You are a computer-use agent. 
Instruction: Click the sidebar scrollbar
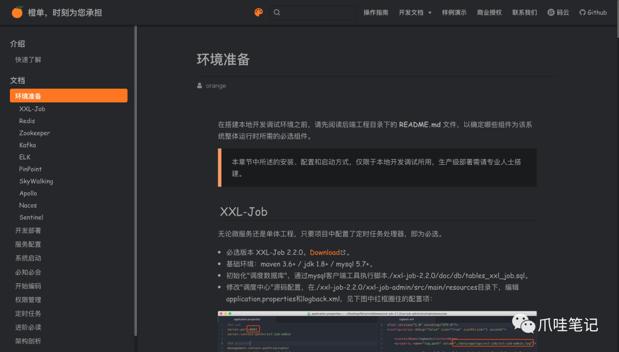(135, 180)
